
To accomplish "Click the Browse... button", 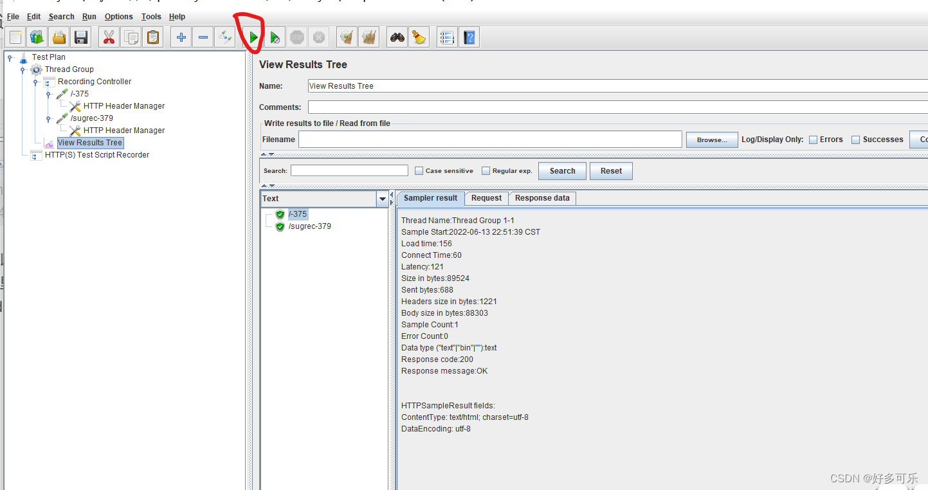I will [712, 140].
